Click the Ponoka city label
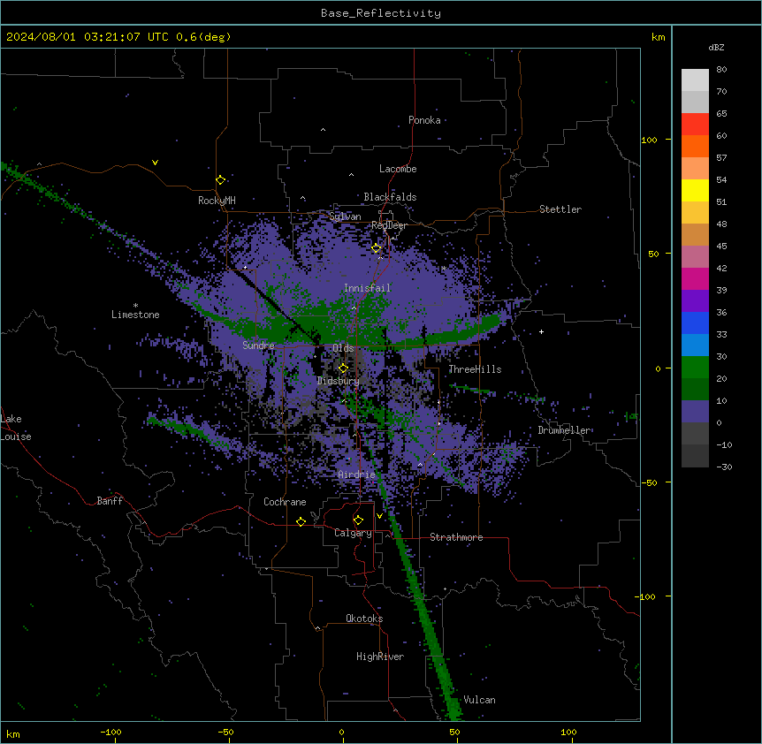The height and width of the screenshot is (744, 762). coord(424,120)
